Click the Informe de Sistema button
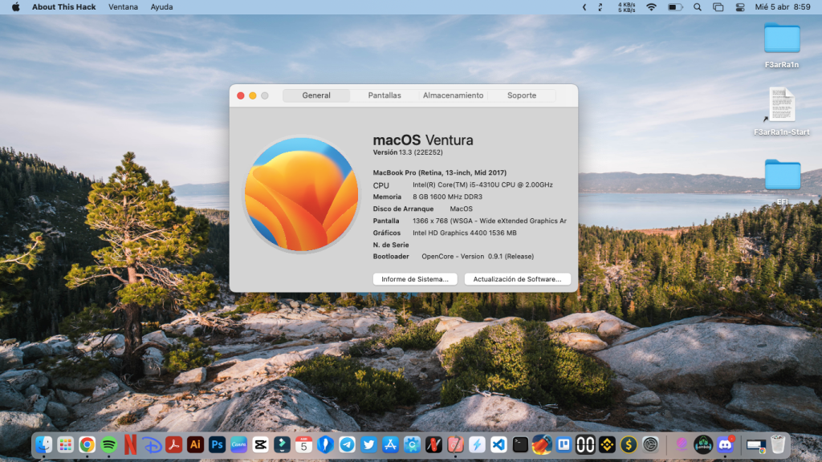 click(415, 279)
